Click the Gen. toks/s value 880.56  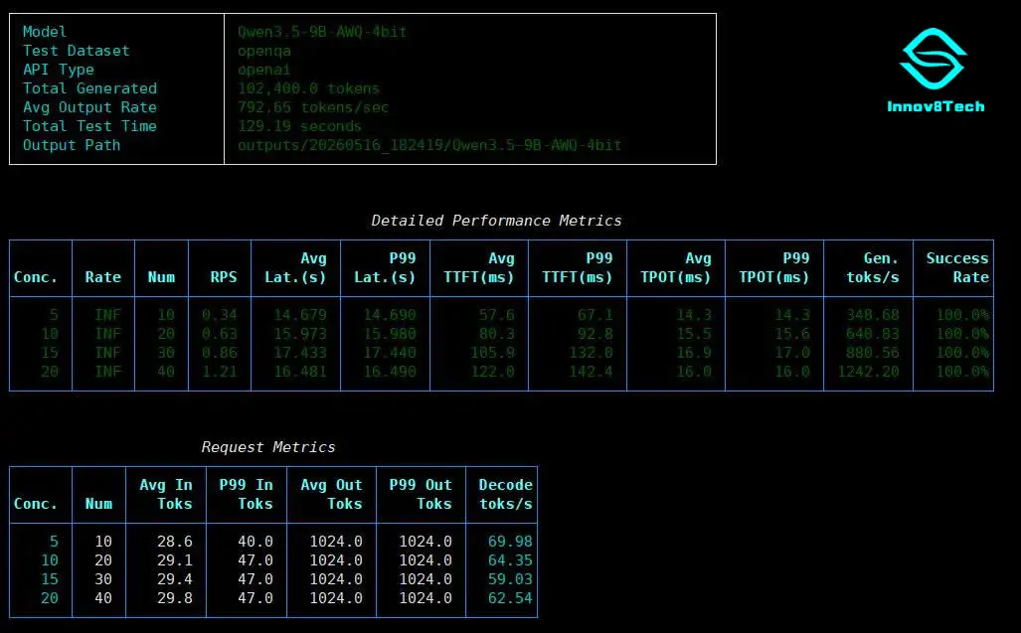873,353
